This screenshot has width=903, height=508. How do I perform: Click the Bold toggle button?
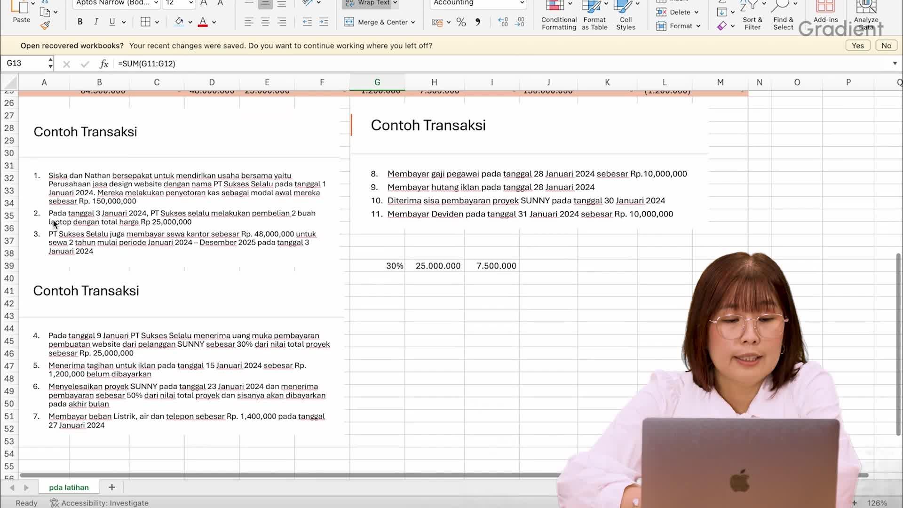point(79,21)
